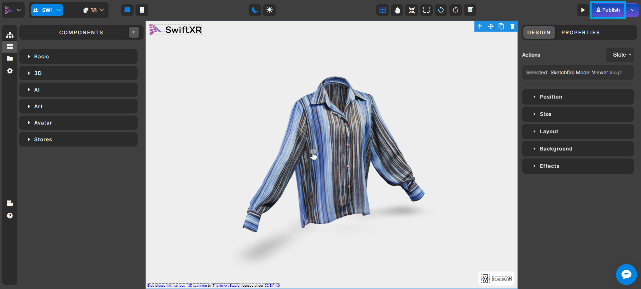
Task: Toggle mobile device preview
Action: point(142,10)
